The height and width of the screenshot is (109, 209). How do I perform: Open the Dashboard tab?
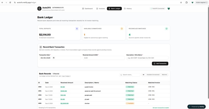tap(87, 9)
